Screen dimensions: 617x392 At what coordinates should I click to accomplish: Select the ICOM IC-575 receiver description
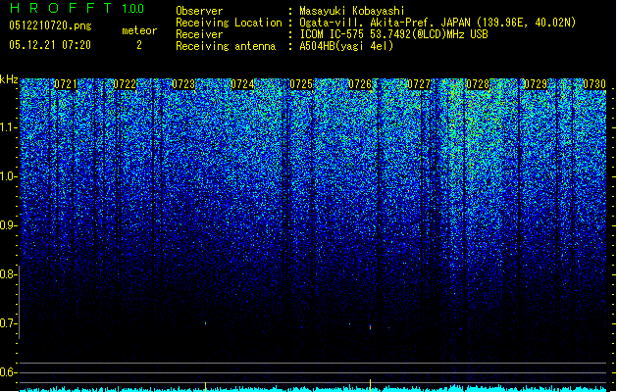click(x=393, y=34)
